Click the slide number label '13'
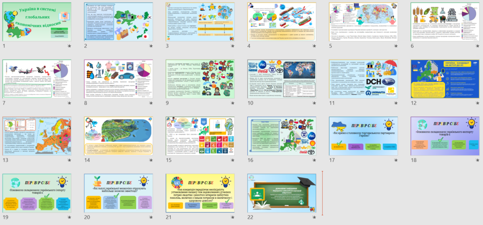This screenshot has width=483, height=225. click(5, 160)
